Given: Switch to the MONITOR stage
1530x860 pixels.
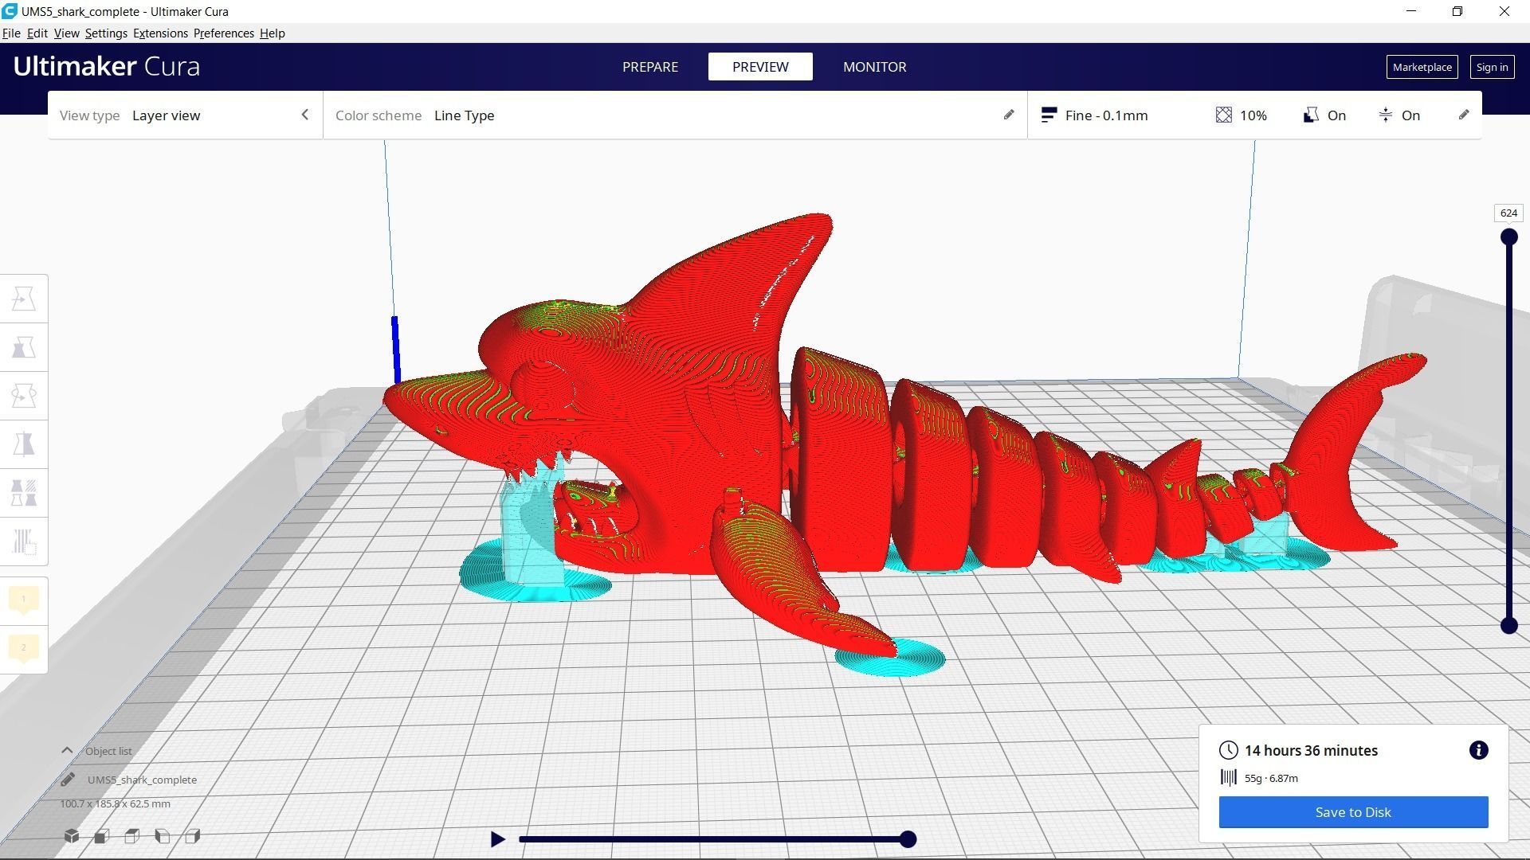Looking at the screenshot, I should 874,67.
